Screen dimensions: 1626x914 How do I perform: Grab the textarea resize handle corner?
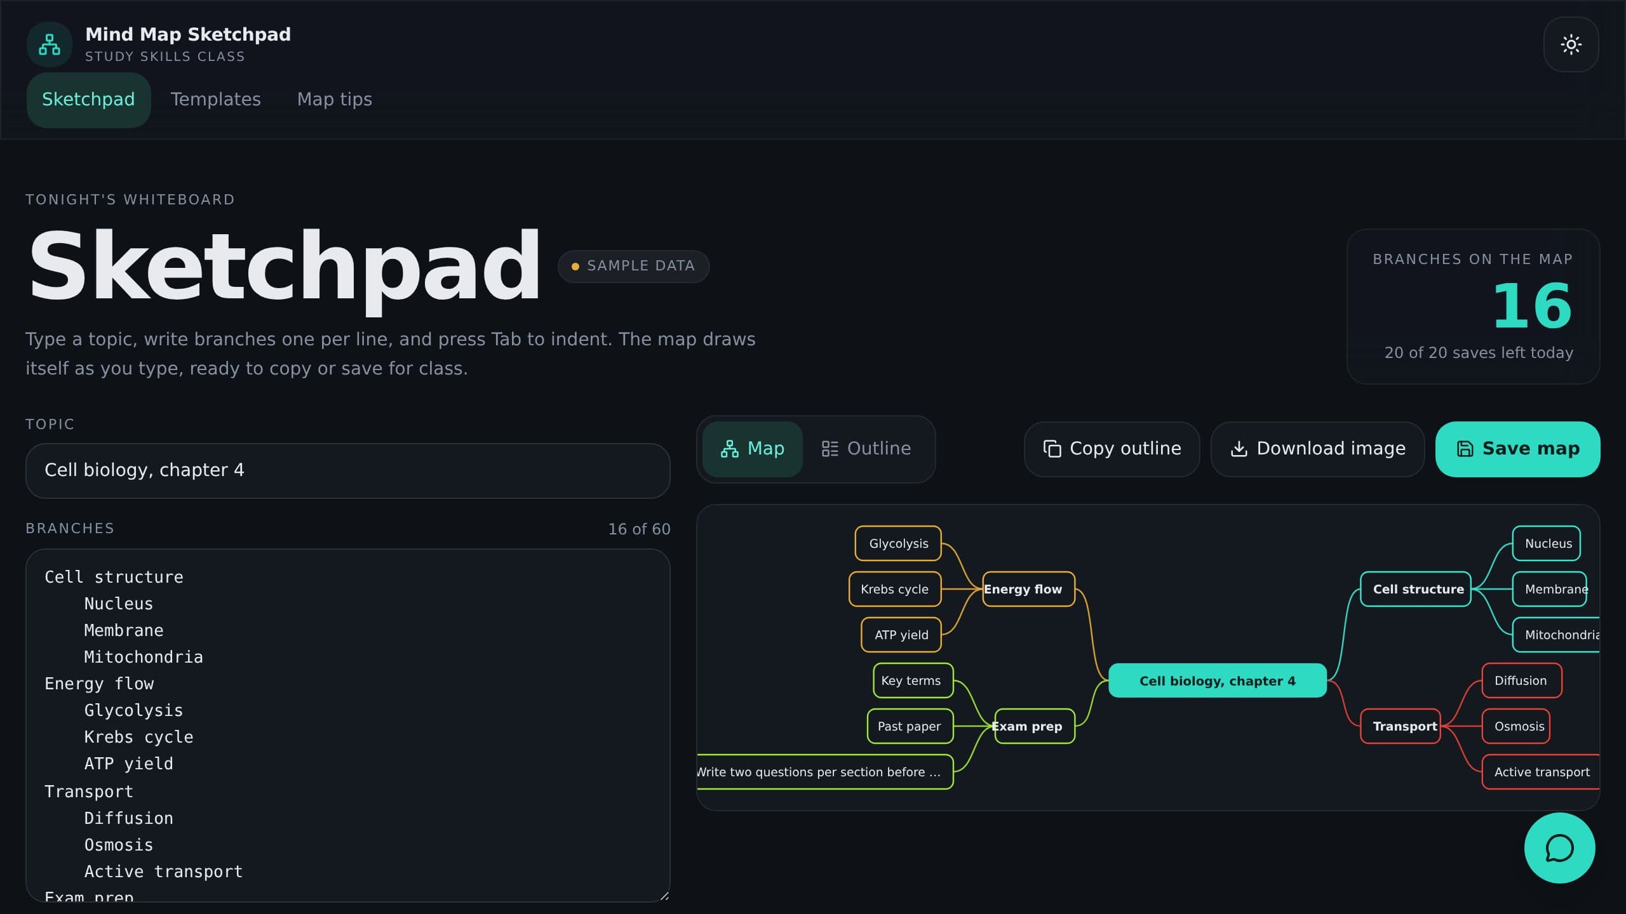pyautogui.click(x=664, y=896)
